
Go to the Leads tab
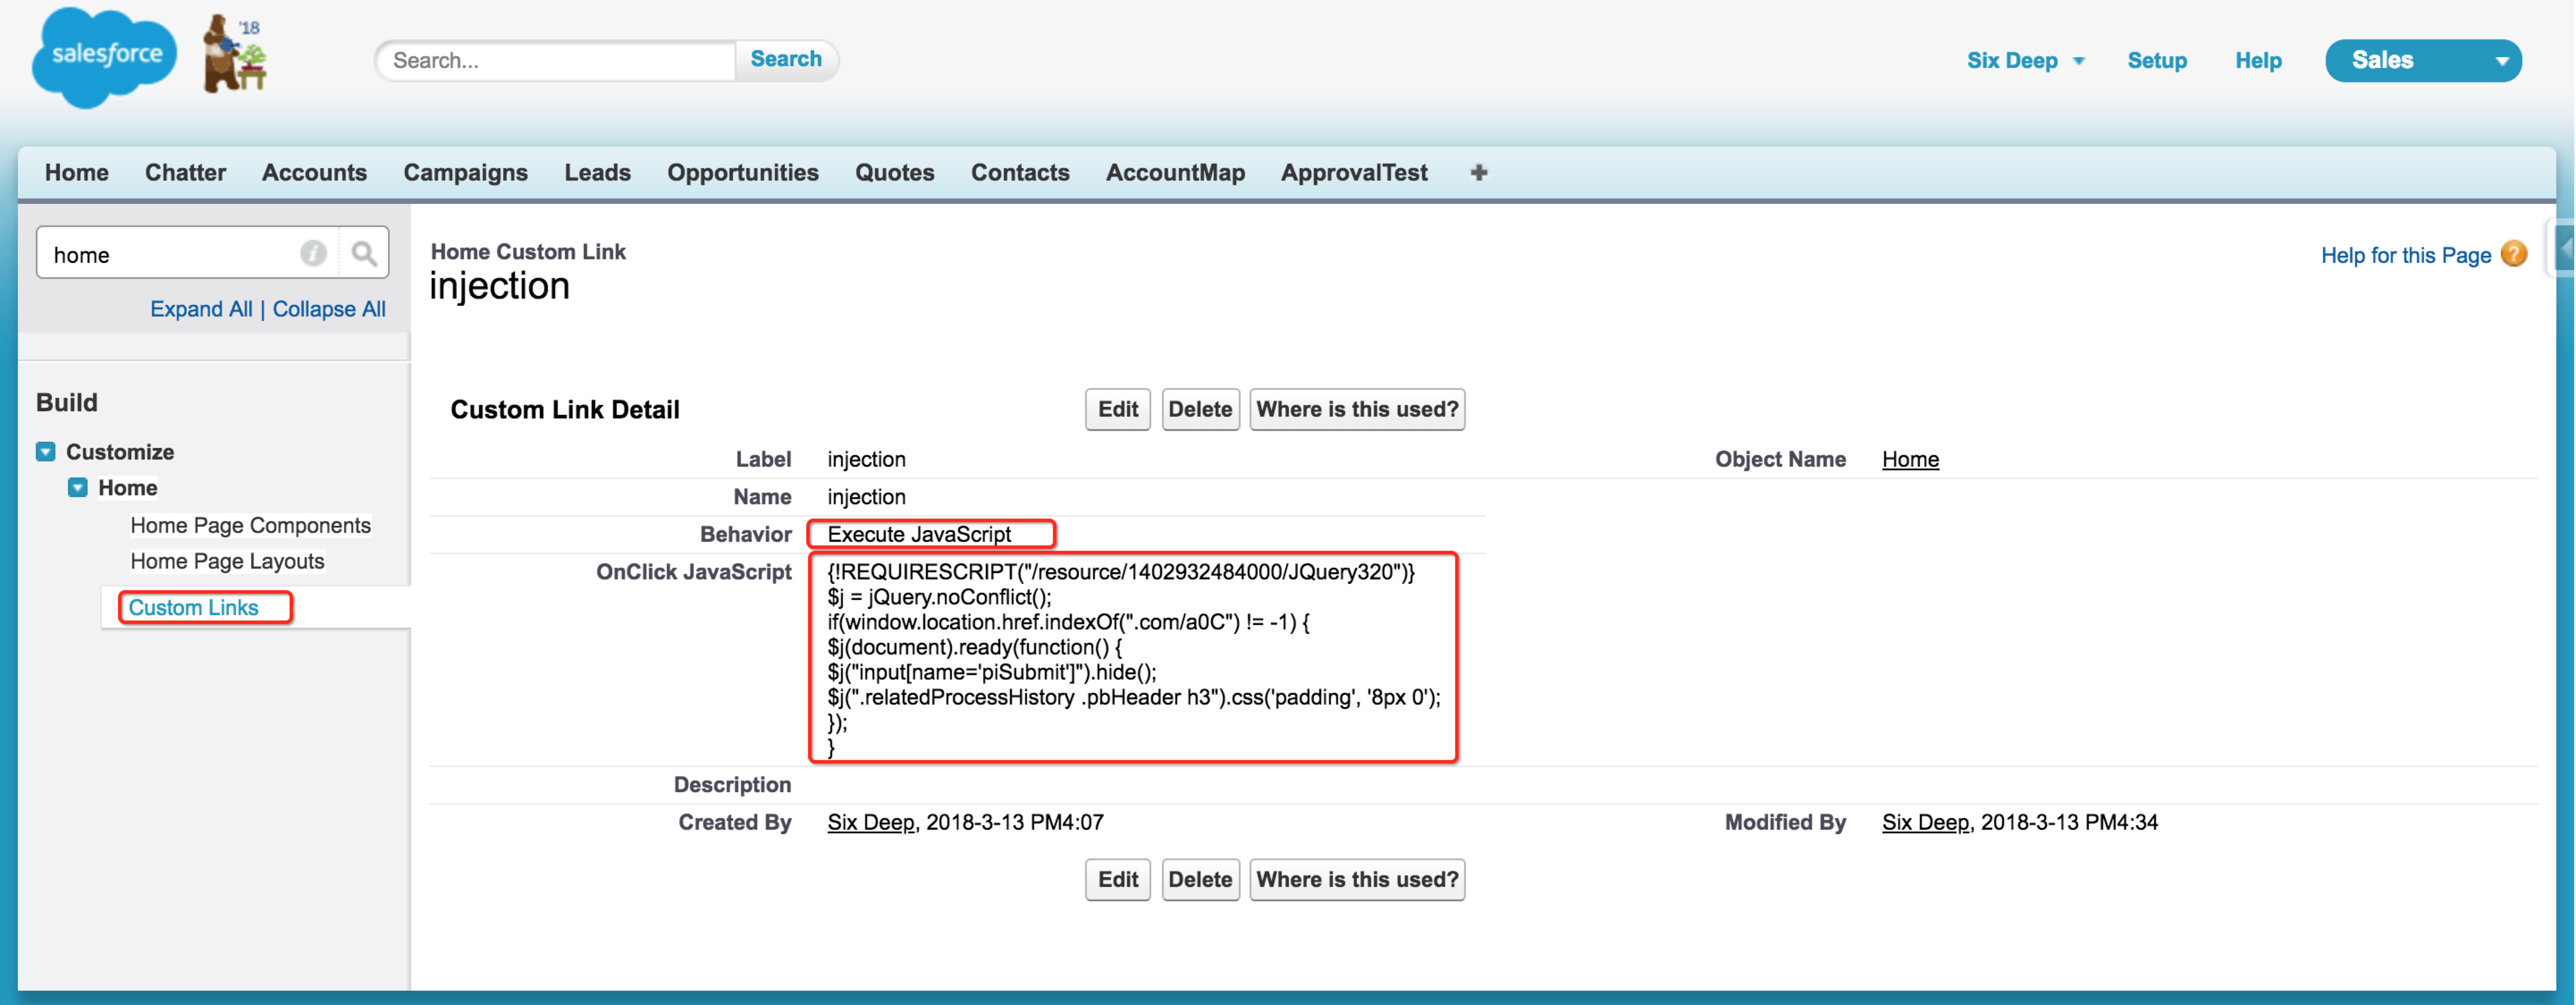(x=597, y=172)
